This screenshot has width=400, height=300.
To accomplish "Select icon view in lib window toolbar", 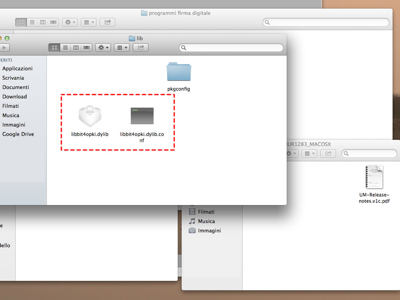I will click(x=54, y=48).
